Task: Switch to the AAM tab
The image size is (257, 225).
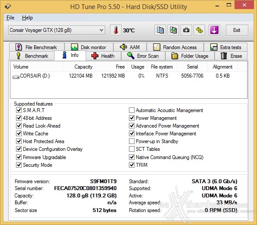Action: tap(130, 47)
